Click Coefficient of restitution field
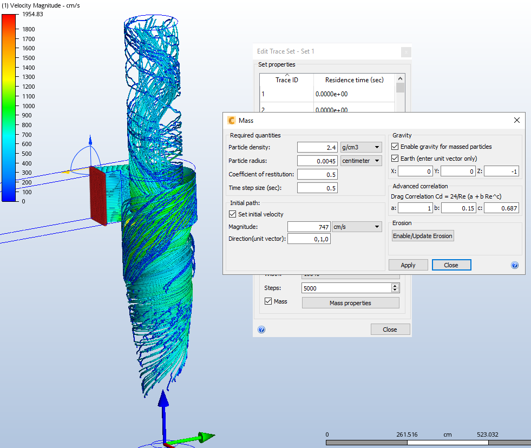The image size is (531, 448). pyautogui.click(x=317, y=174)
